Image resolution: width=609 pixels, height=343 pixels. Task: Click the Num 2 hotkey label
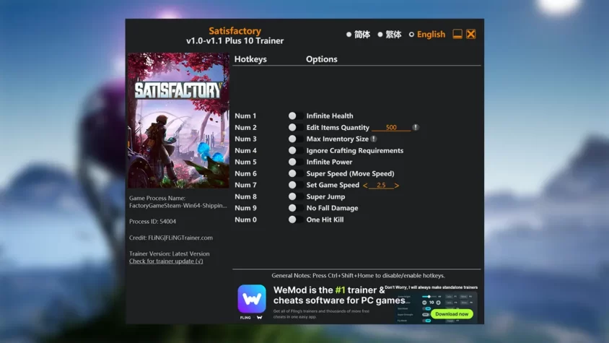(245, 128)
